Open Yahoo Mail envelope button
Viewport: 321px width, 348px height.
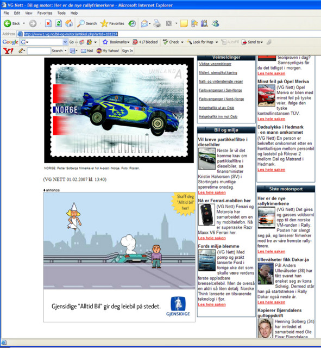tap(87, 51)
